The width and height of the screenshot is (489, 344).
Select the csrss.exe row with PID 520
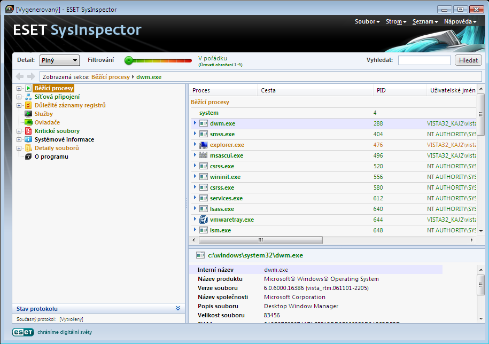click(x=333, y=166)
